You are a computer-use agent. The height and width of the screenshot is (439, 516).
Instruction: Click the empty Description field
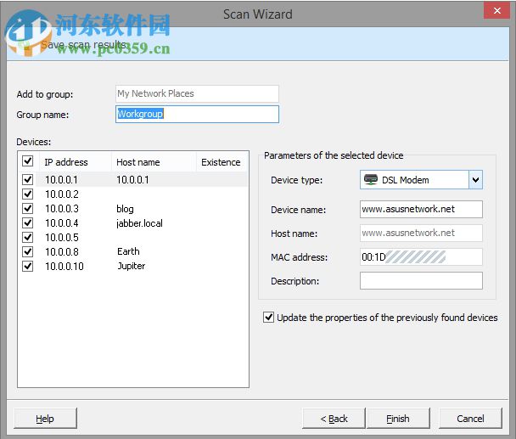click(421, 280)
